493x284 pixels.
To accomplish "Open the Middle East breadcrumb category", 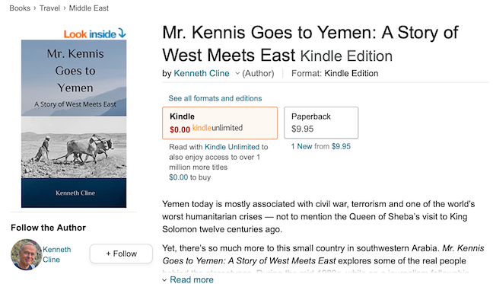I will coord(89,8).
